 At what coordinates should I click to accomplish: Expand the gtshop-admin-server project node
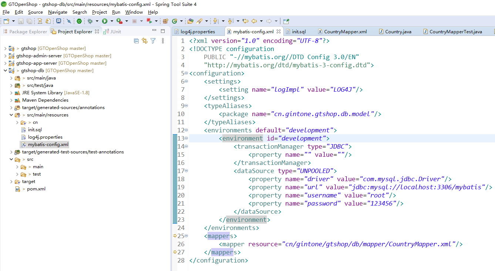(x=5, y=56)
